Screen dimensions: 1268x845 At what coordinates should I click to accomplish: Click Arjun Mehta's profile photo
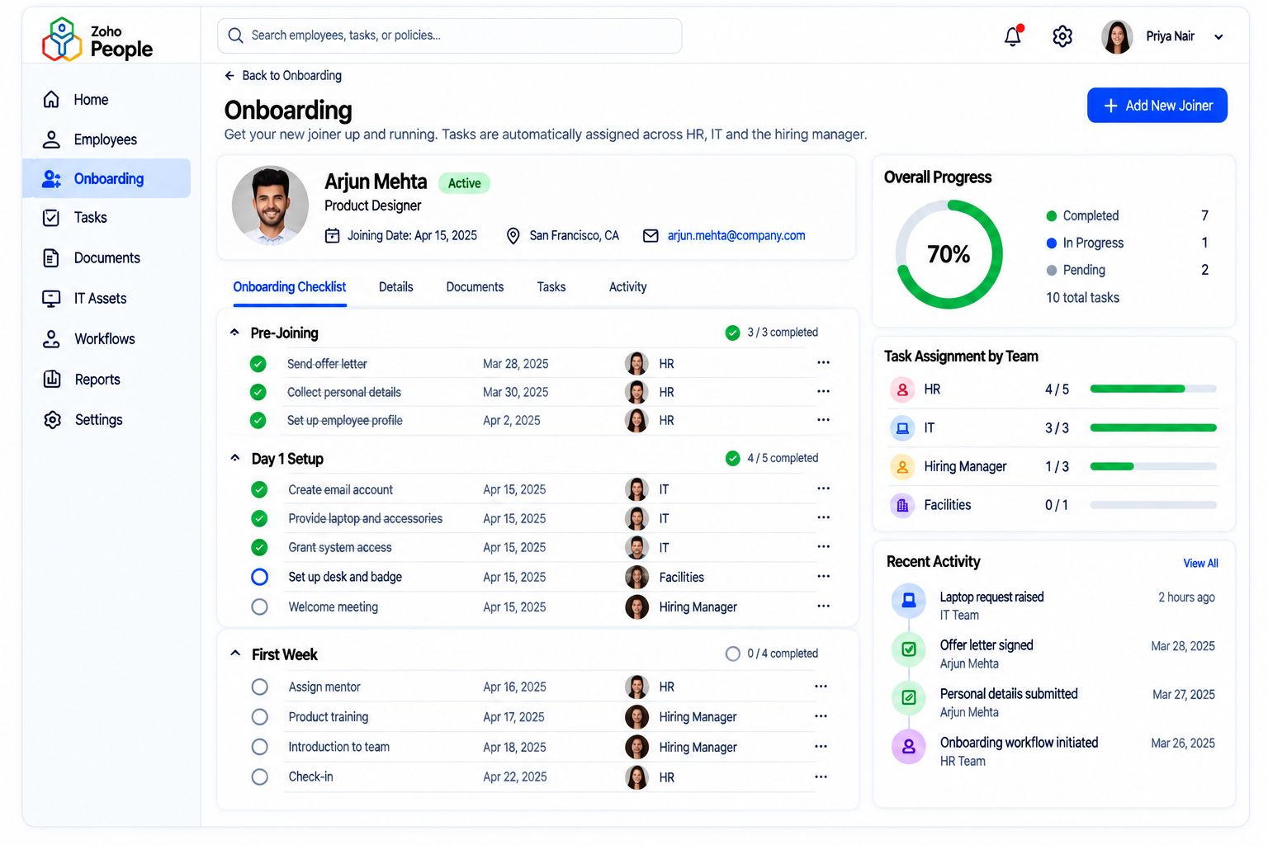(x=270, y=205)
